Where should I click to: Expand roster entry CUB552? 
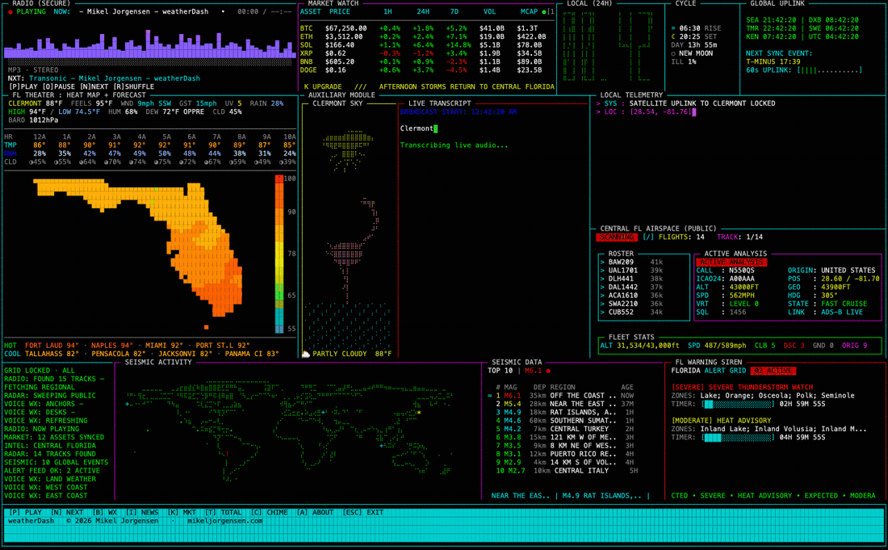tap(631, 312)
